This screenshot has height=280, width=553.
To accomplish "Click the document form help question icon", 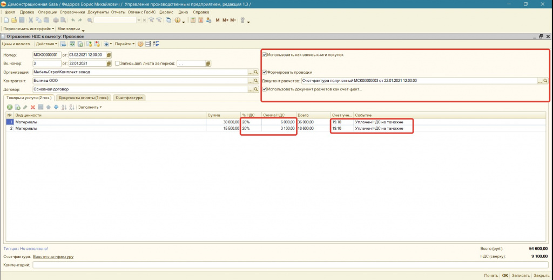I will [140, 44].
